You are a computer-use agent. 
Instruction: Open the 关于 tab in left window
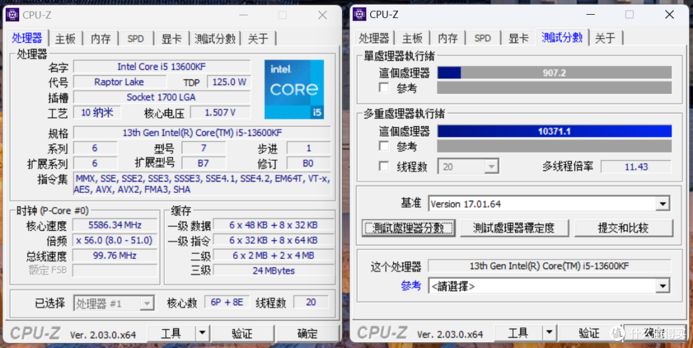click(258, 39)
